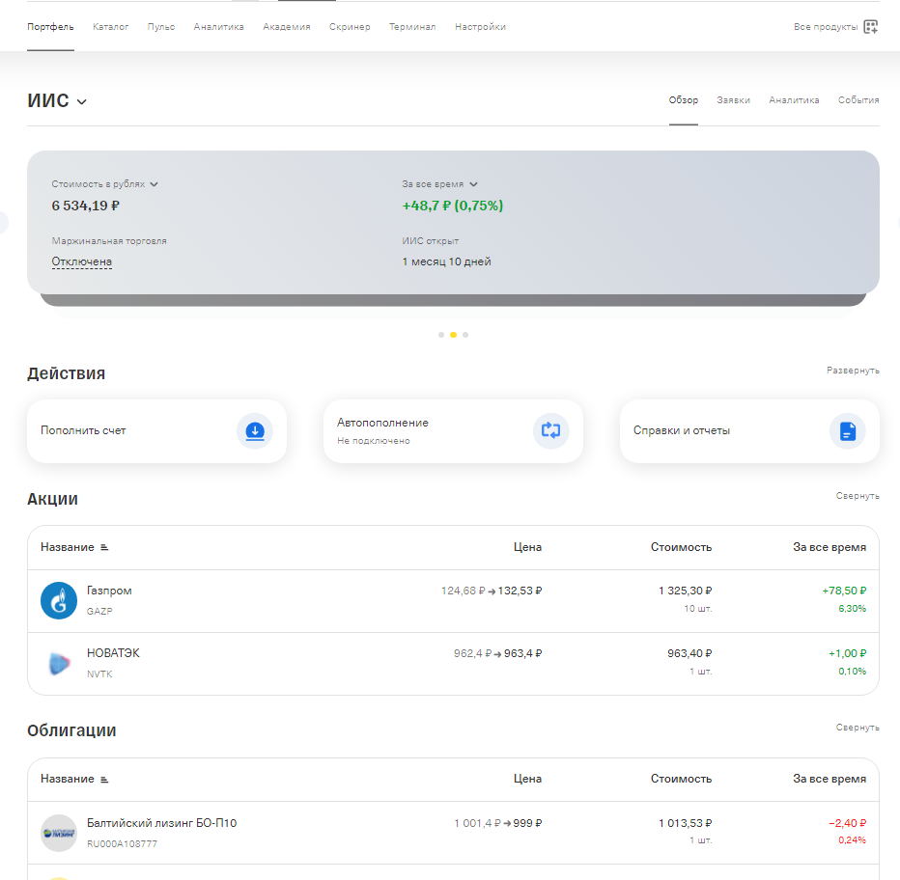
Task: Open Справки и отчеты card
Action: coord(749,430)
